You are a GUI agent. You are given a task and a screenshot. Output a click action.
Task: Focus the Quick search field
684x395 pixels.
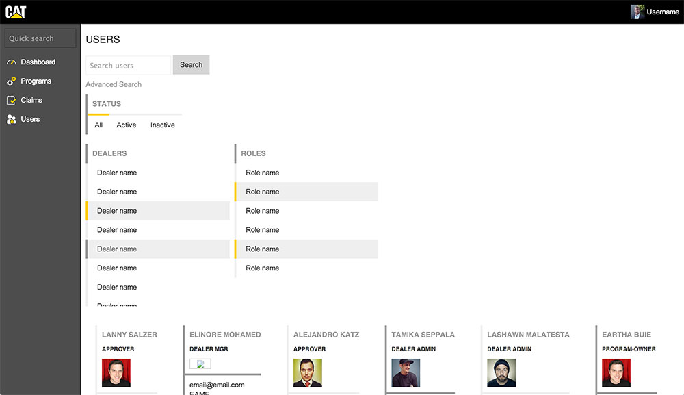[40, 38]
